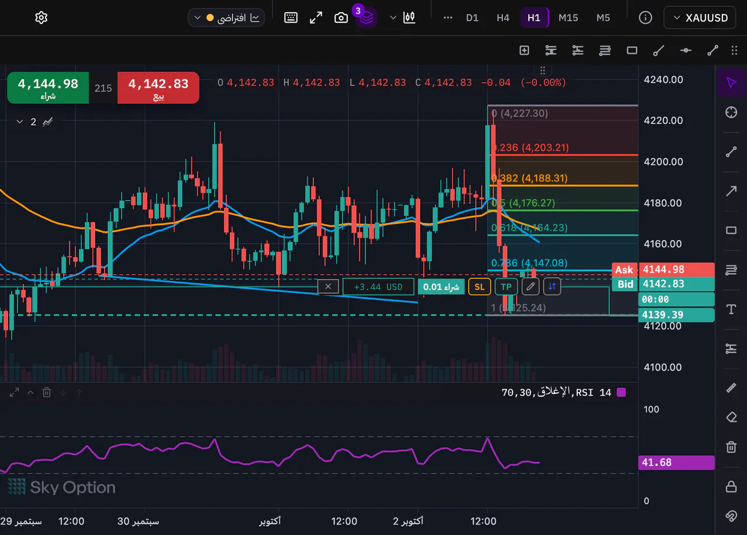The image size is (747, 535).
Task: Take a chart snapshot with camera icon
Action: [341, 18]
